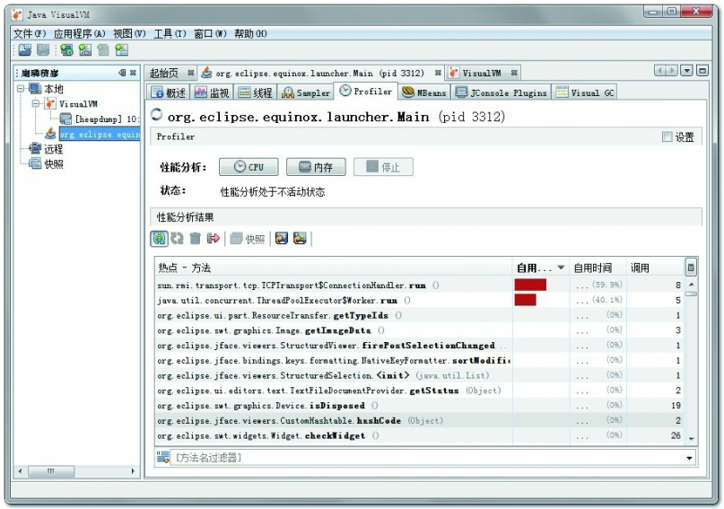Screen dimensions: 724x509
Task: Select the TCPTransport$ConnectionHandler.run row
Action: click(420, 285)
